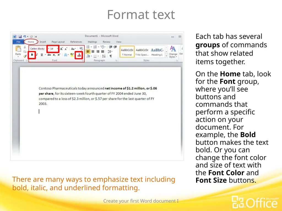Open the font size 14 dropdown

pos(57,49)
